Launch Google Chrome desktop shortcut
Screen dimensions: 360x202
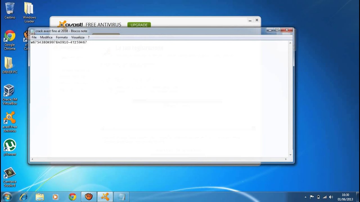[x=10, y=40]
